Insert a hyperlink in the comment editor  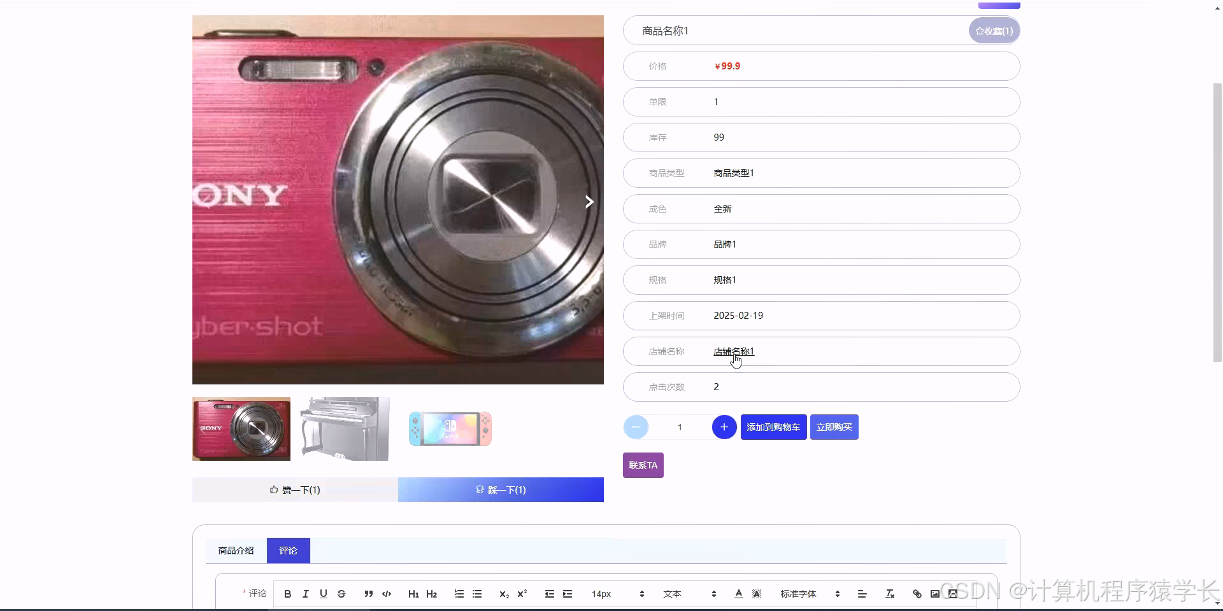[x=917, y=593]
